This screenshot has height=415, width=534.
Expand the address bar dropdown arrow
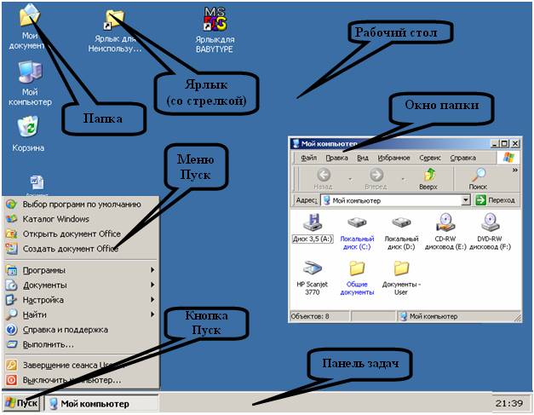pyautogui.click(x=466, y=200)
